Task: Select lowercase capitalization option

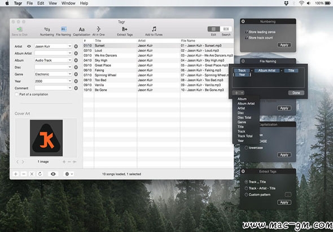Action: 246,148
